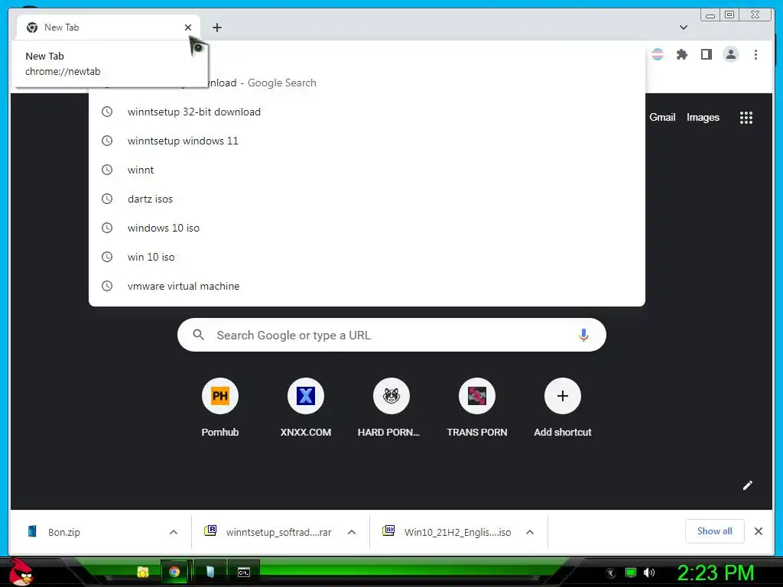Close the New Tab browser tab
This screenshot has height=587, width=783.
click(x=188, y=28)
